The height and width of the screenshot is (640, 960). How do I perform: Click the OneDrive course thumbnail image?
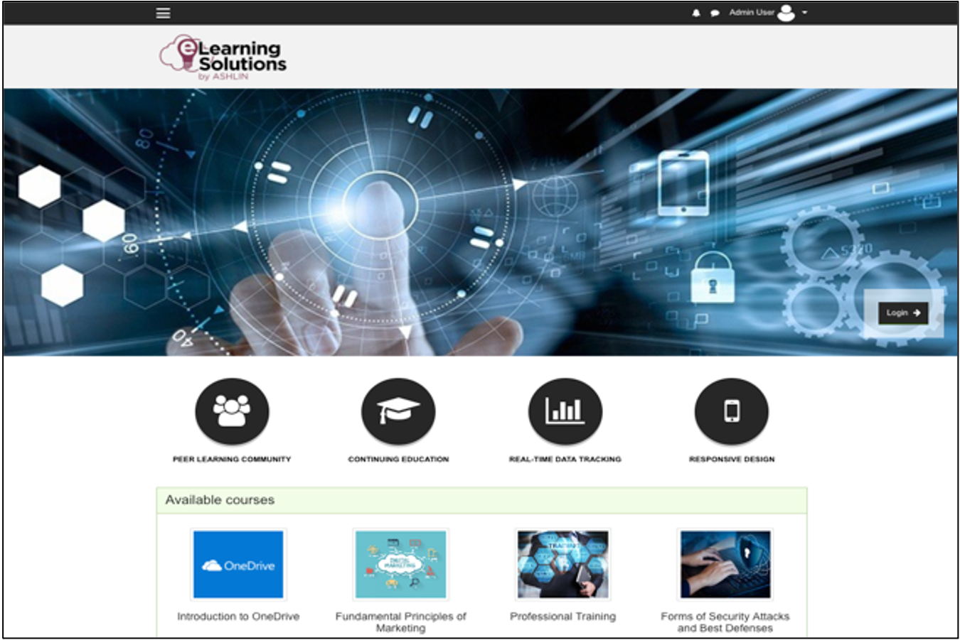click(238, 564)
